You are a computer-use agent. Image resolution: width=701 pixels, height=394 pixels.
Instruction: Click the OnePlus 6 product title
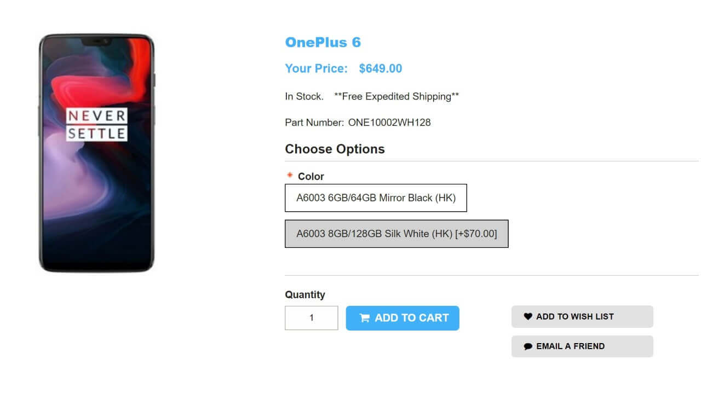click(x=323, y=42)
